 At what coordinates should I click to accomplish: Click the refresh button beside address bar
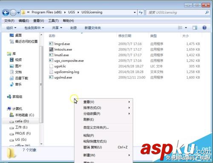coord(141,12)
